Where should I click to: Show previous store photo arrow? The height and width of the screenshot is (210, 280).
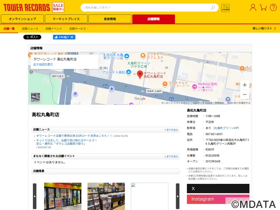pos(35,196)
